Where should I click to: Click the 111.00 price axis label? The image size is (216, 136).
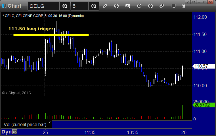(200, 52)
